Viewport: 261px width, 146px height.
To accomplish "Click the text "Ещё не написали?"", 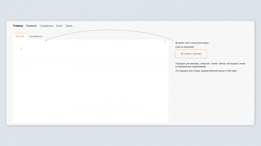I will [185, 47].
